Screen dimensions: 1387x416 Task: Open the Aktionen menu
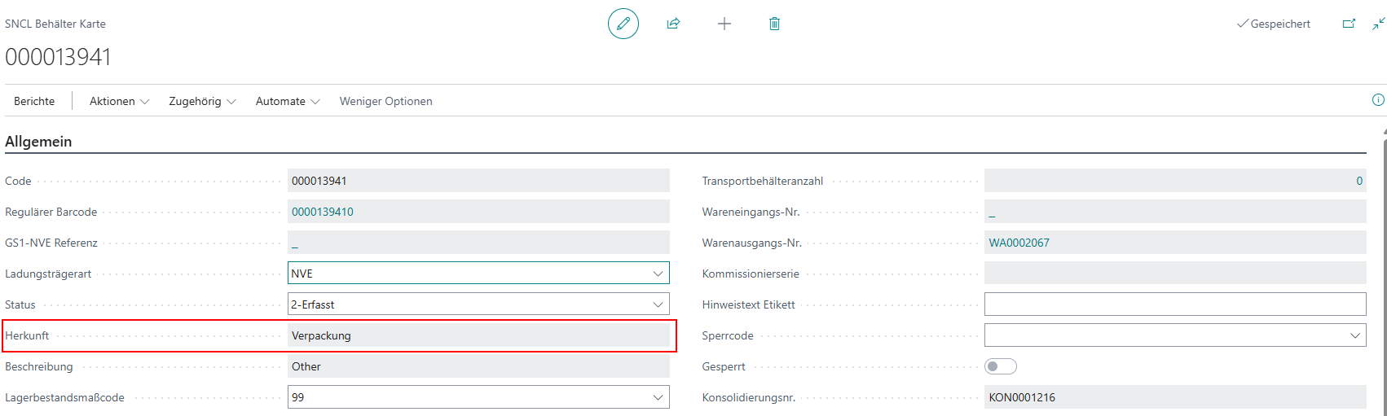pyautogui.click(x=119, y=101)
